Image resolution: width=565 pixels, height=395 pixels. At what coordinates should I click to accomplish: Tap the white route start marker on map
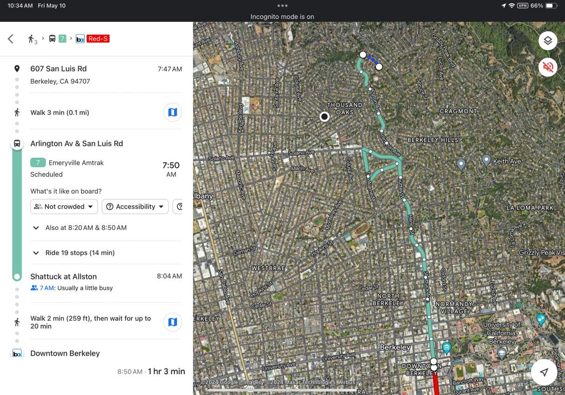coord(379,66)
